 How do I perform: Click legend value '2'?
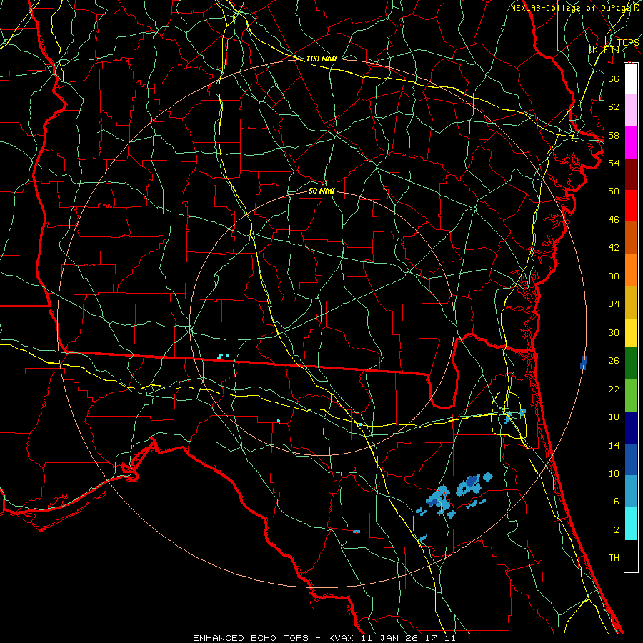616,530
